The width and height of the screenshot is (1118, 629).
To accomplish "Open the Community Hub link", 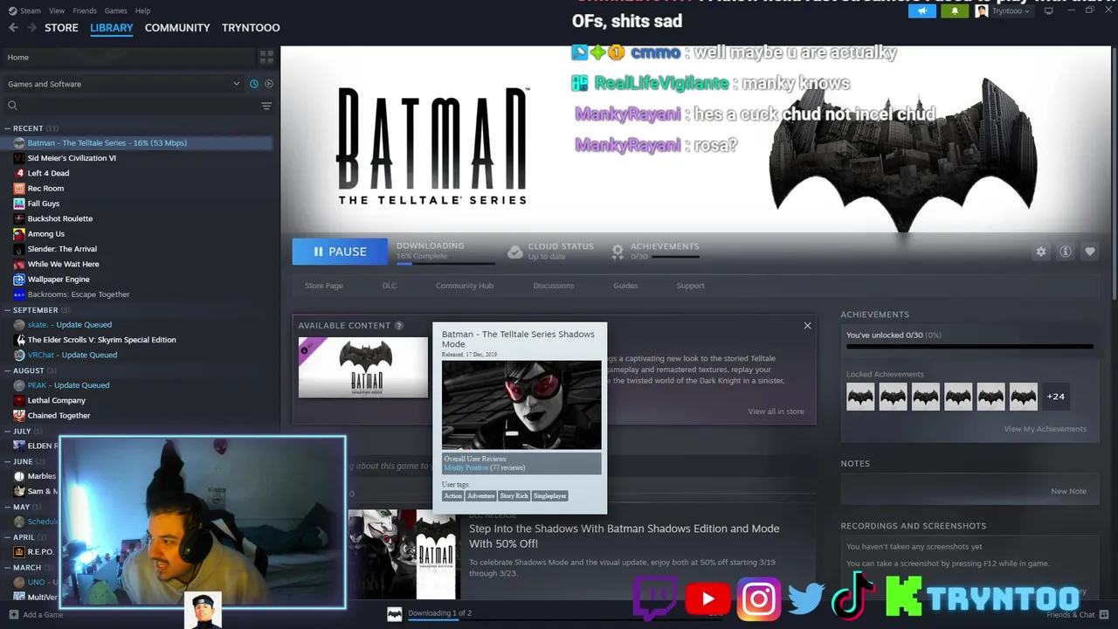I will (x=465, y=286).
